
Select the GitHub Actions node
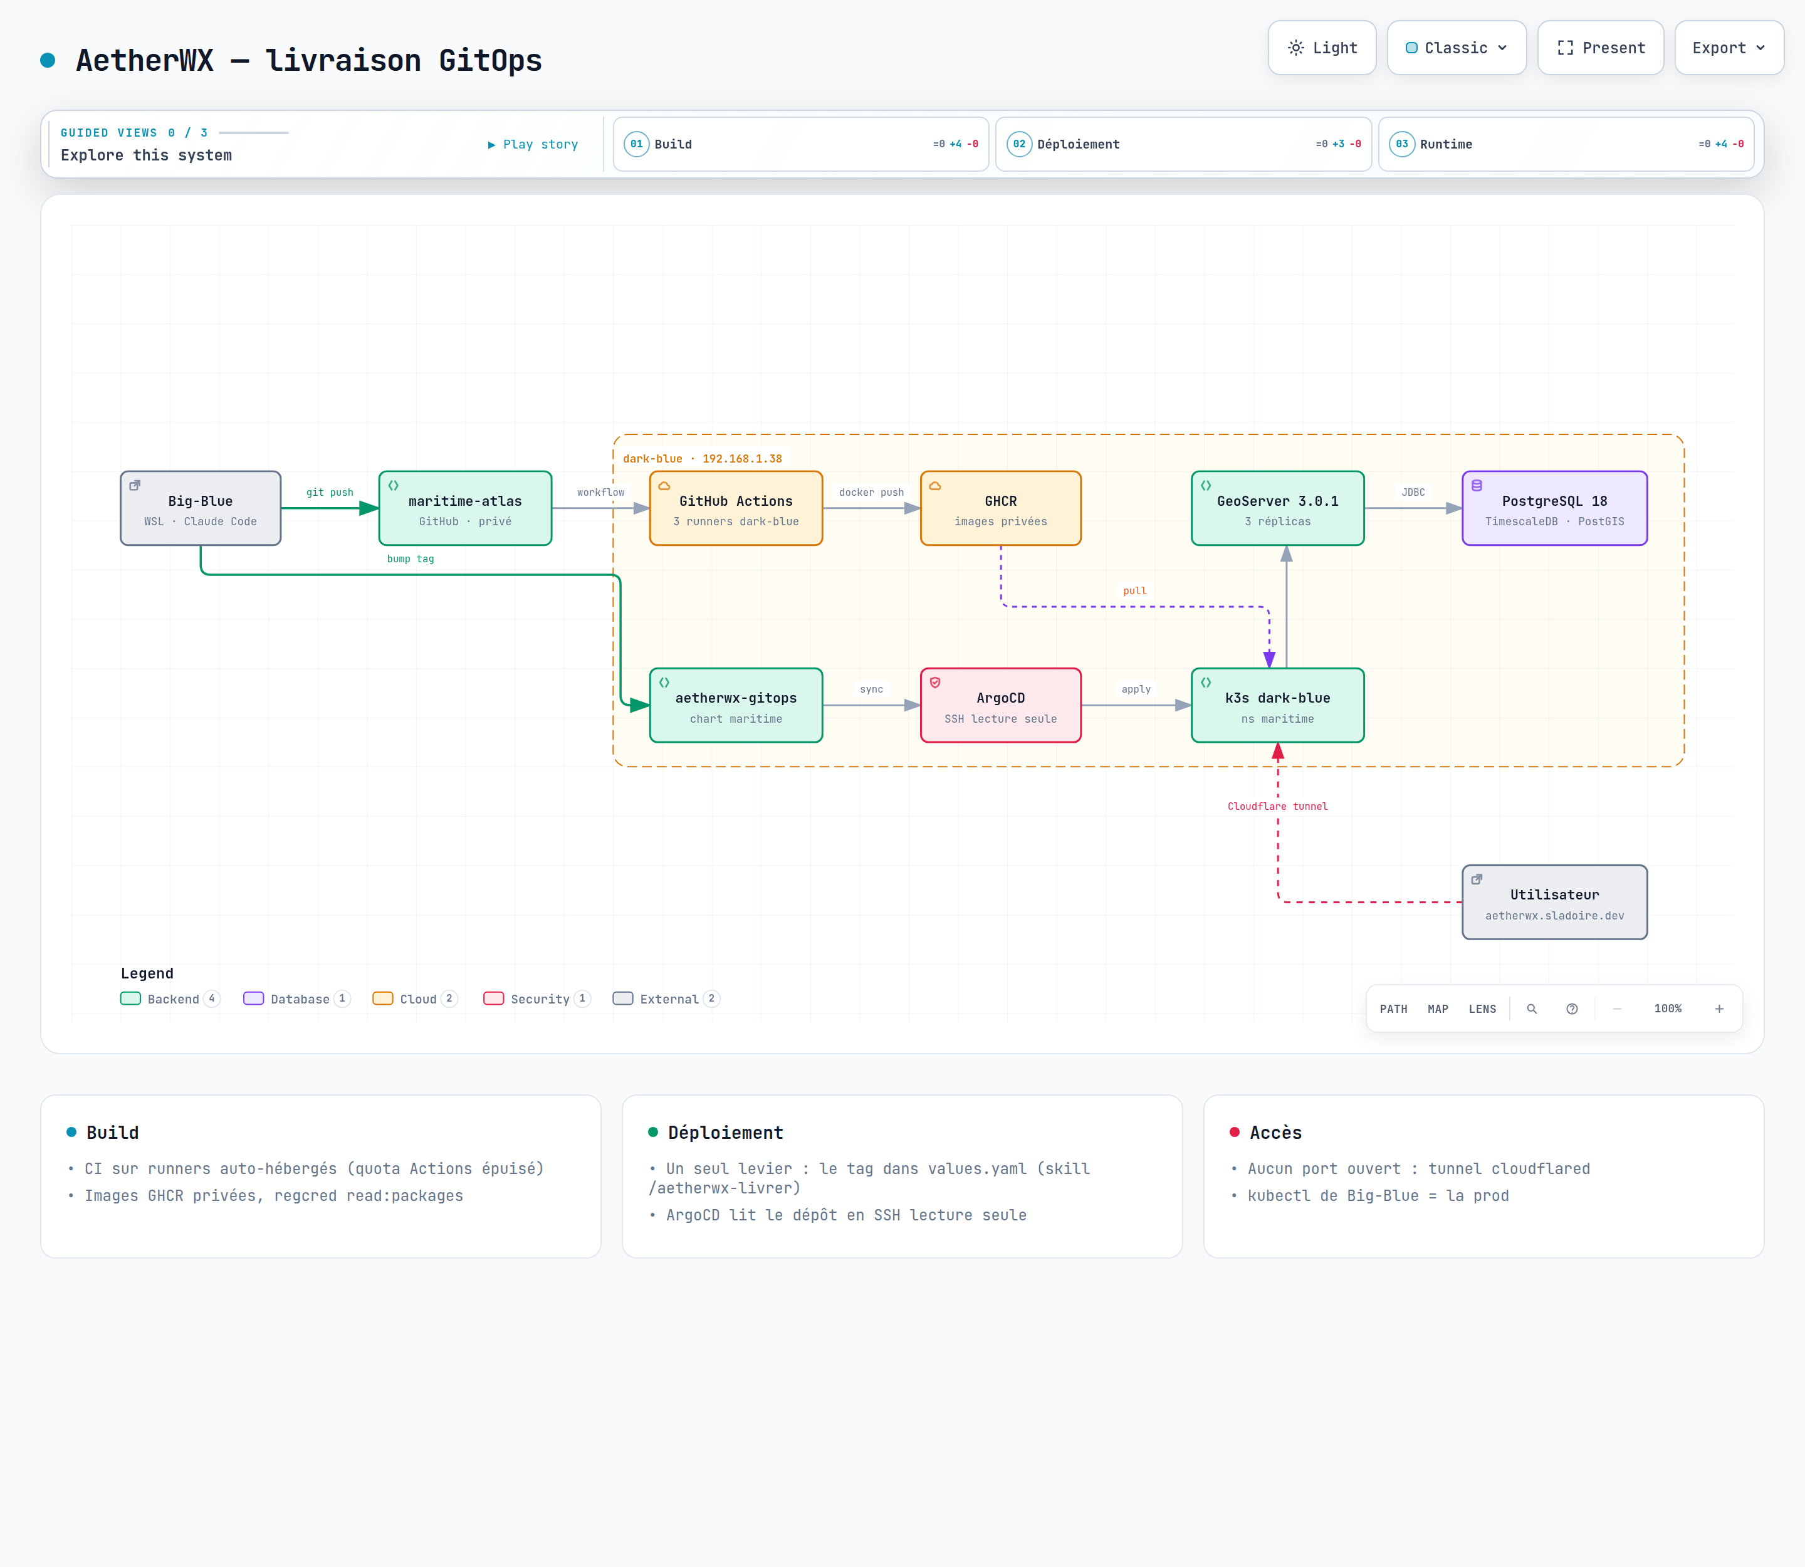(x=735, y=508)
